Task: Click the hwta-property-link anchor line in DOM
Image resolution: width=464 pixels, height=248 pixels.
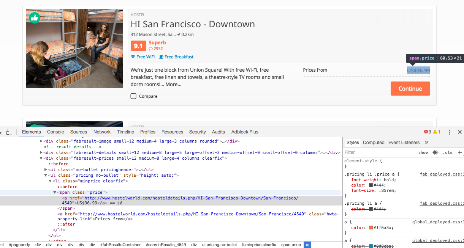Action: tap(198, 216)
